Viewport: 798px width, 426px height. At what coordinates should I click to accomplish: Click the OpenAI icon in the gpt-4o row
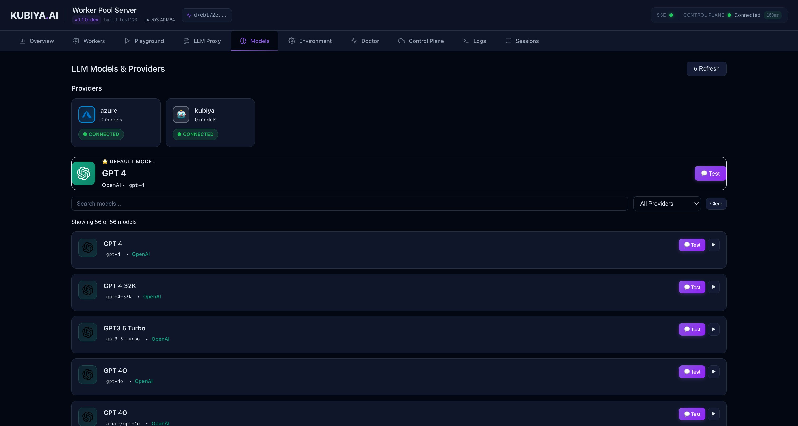tap(88, 375)
